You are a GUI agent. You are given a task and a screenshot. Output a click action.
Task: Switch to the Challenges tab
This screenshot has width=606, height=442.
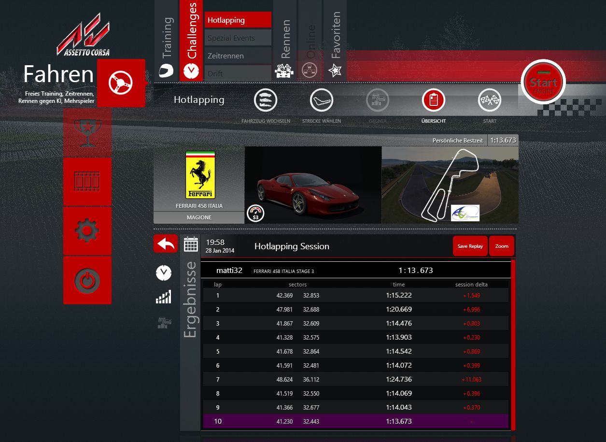pyautogui.click(x=191, y=41)
